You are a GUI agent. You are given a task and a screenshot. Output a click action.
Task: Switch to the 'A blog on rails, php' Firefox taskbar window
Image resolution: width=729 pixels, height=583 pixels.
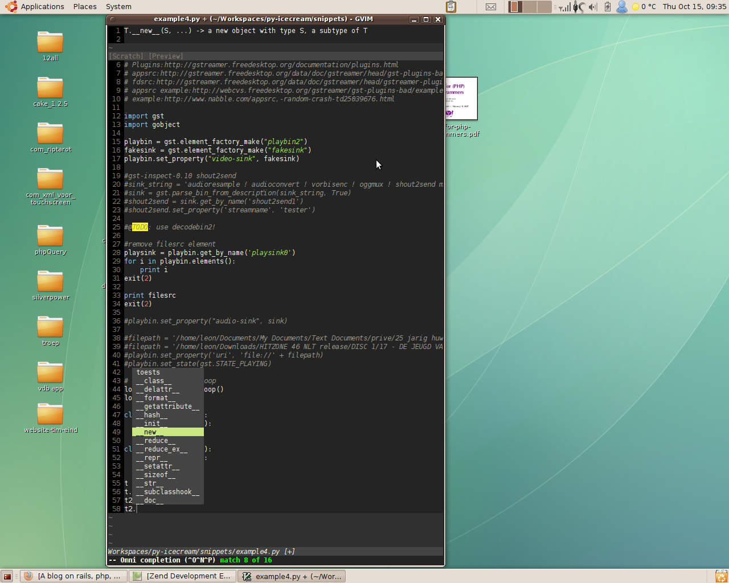[x=72, y=576]
